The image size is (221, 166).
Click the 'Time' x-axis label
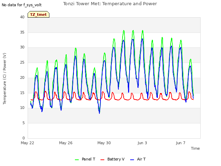195,148
